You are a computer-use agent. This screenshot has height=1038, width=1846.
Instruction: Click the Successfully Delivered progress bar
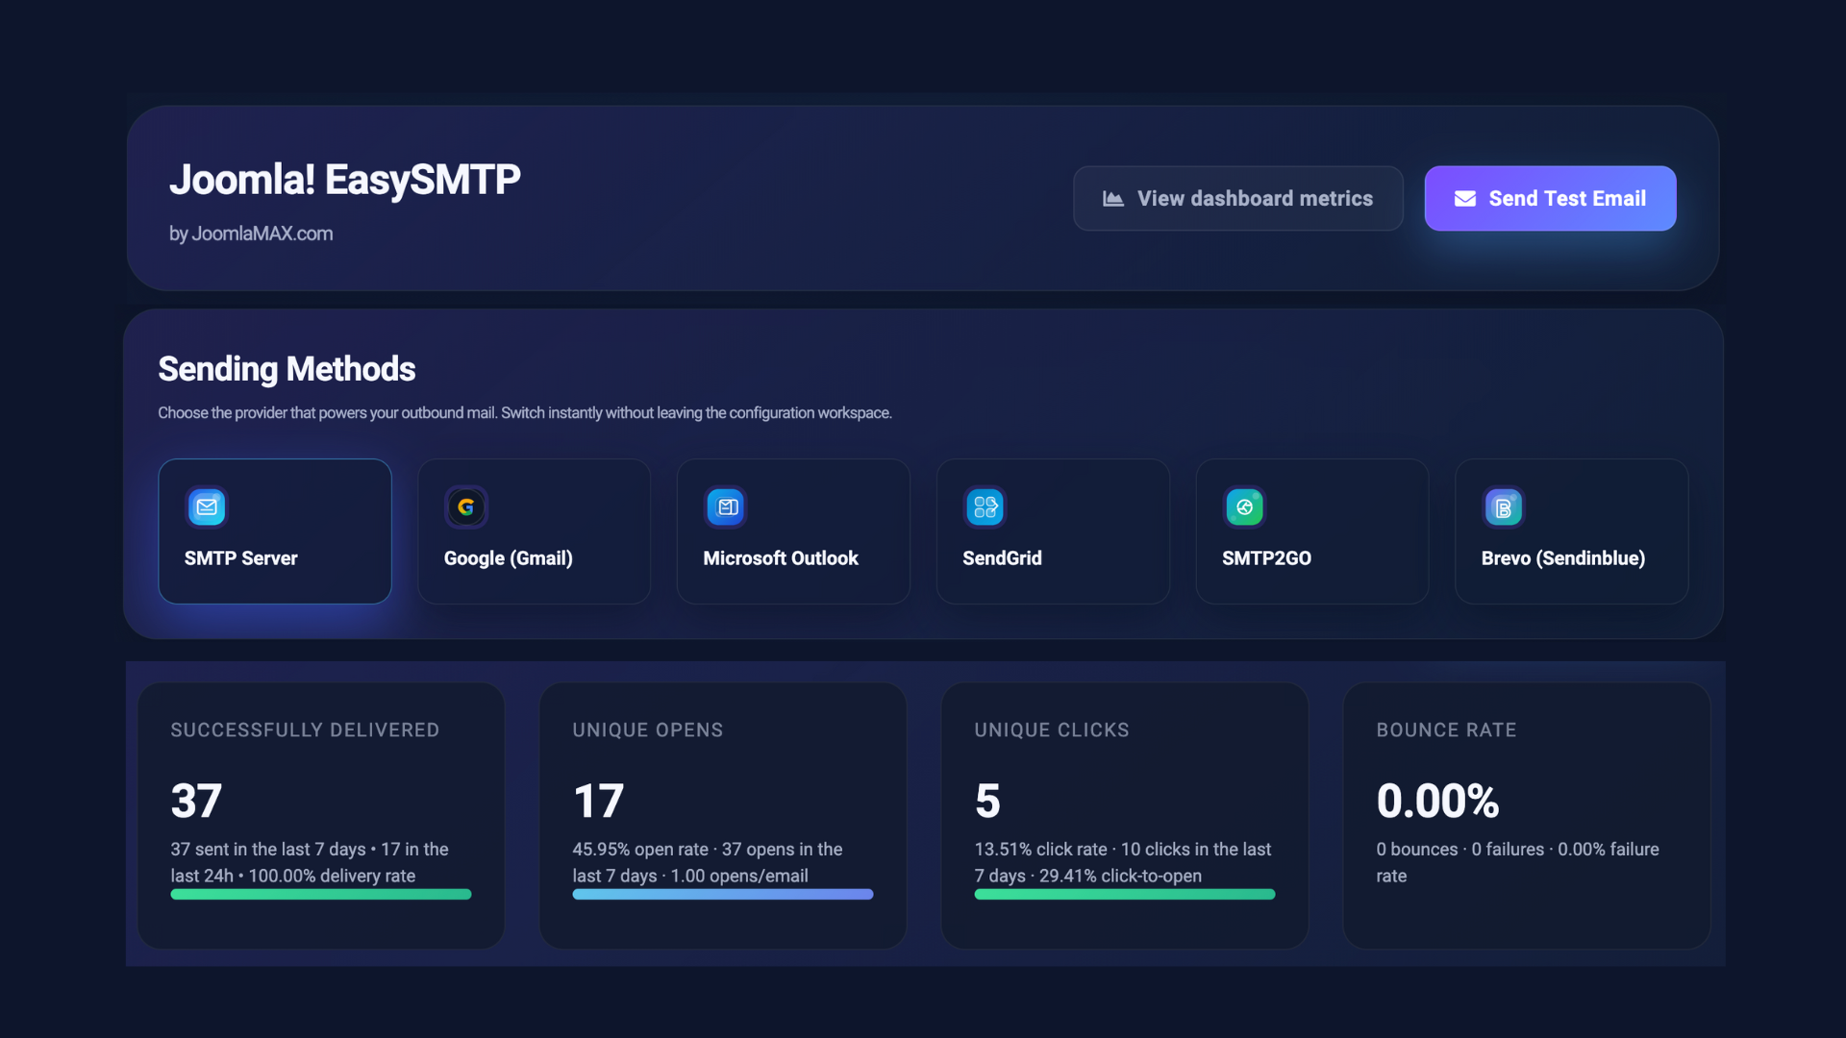click(320, 894)
